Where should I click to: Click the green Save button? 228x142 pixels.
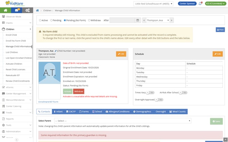[x=216, y=121]
